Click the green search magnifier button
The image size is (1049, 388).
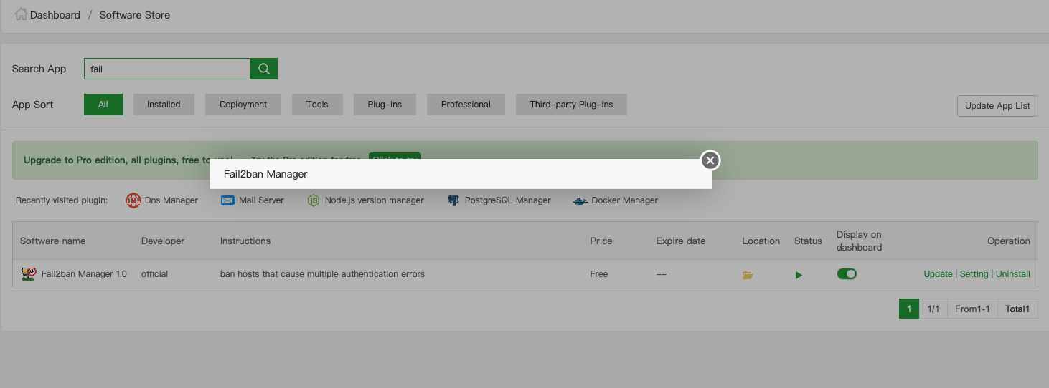pyautogui.click(x=263, y=69)
